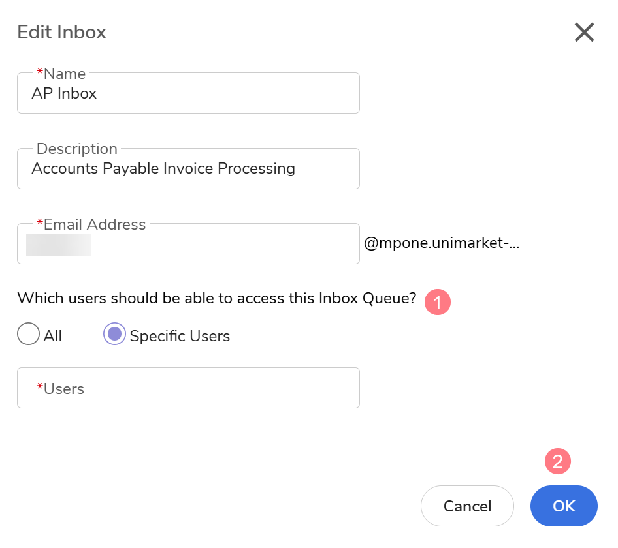Click the Email Address field label
The image size is (618, 548).
pyautogui.click(x=91, y=224)
